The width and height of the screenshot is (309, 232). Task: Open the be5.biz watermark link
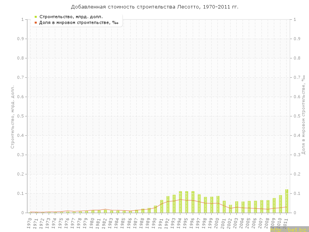[x=289, y=230]
